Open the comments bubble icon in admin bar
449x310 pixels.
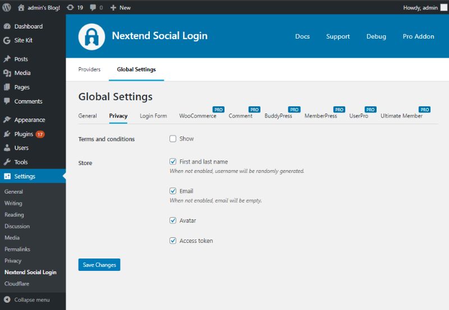click(93, 8)
